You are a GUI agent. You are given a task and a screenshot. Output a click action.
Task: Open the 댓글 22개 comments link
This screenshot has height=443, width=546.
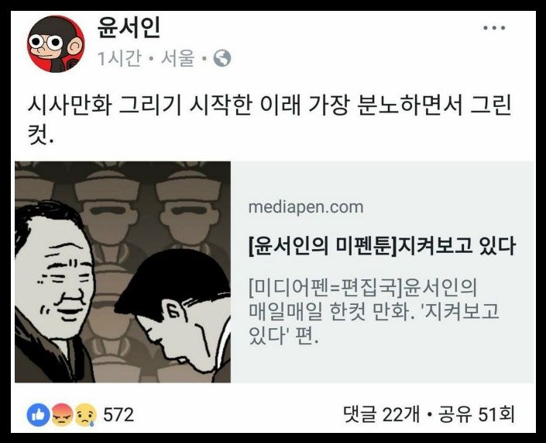(x=381, y=414)
